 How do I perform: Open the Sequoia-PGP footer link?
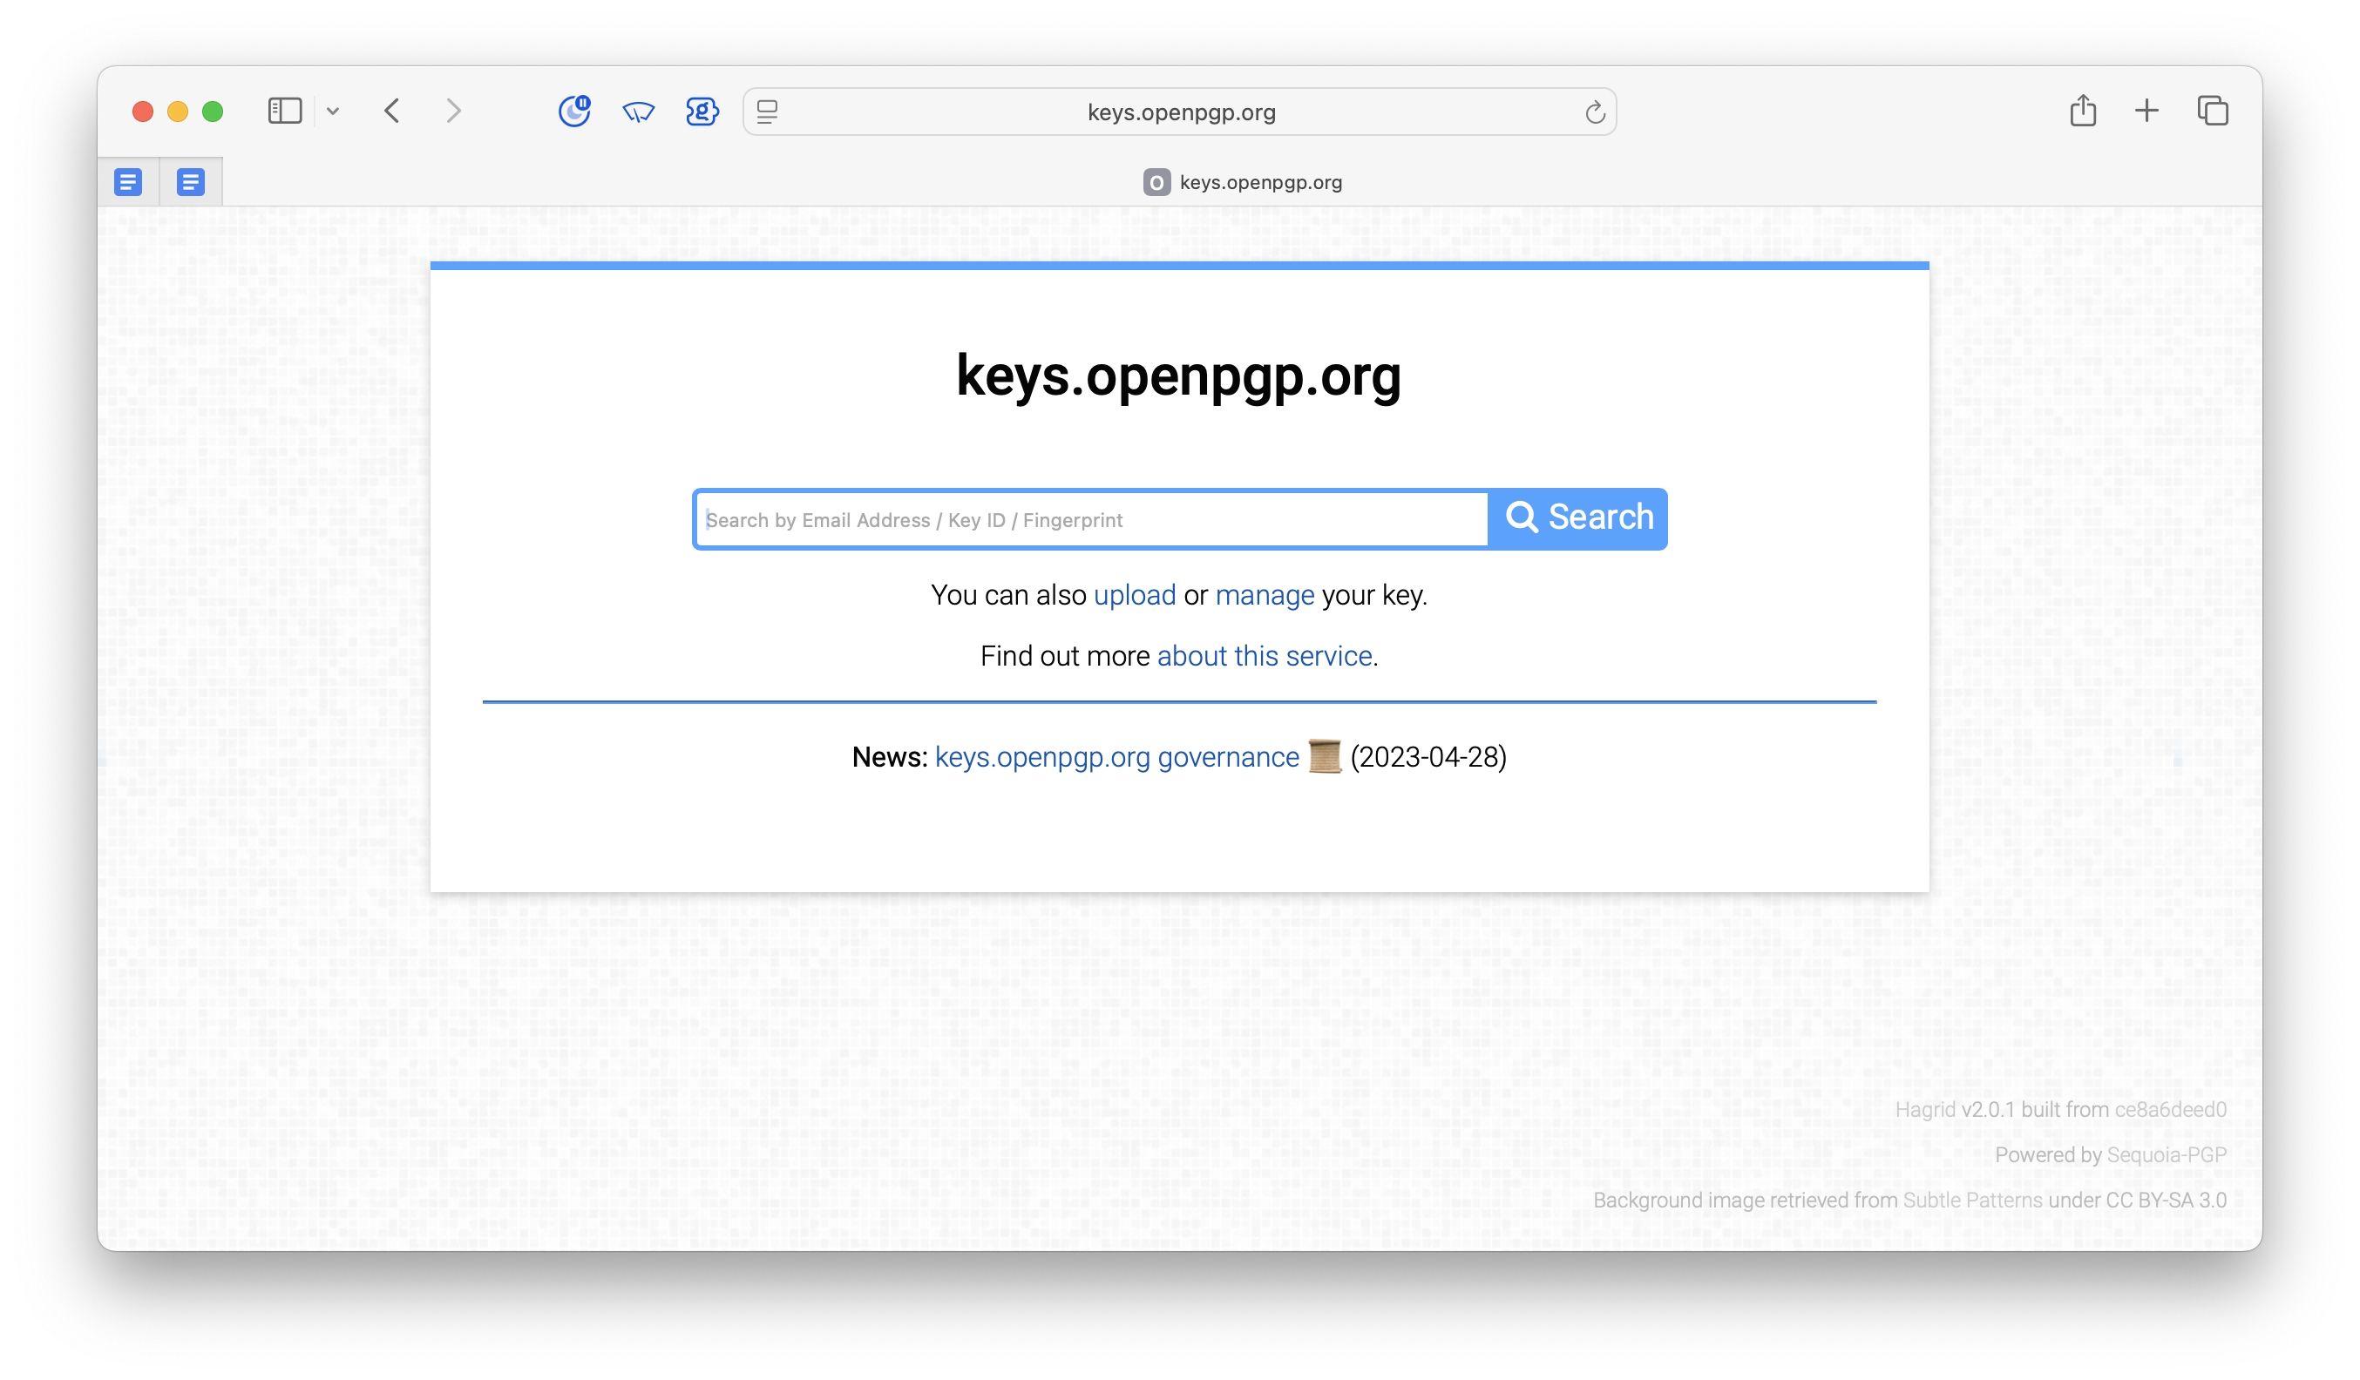click(x=2167, y=1155)
